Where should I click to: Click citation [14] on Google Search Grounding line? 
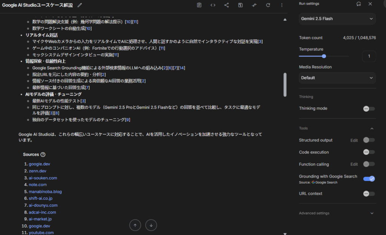coord(181,68)
